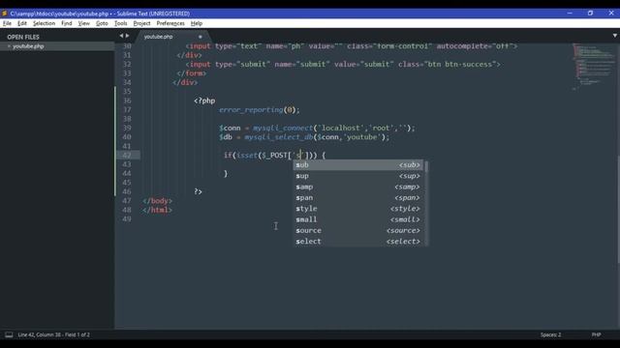620x348 pixels.
Task: Open the PHP syntax selector
Action: 597,335
